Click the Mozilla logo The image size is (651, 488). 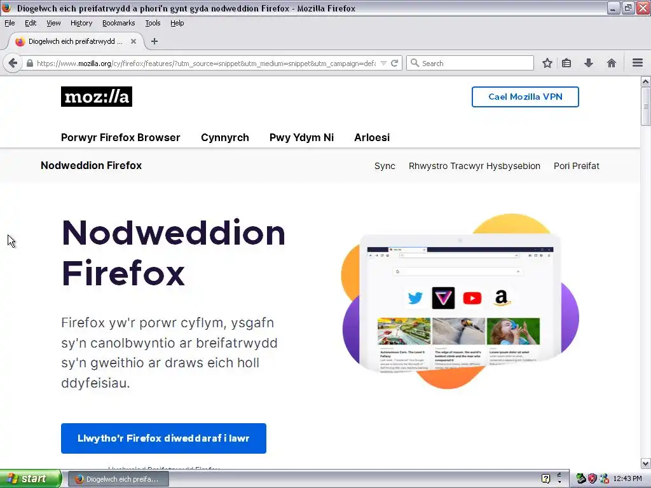(x=97, y=97)
